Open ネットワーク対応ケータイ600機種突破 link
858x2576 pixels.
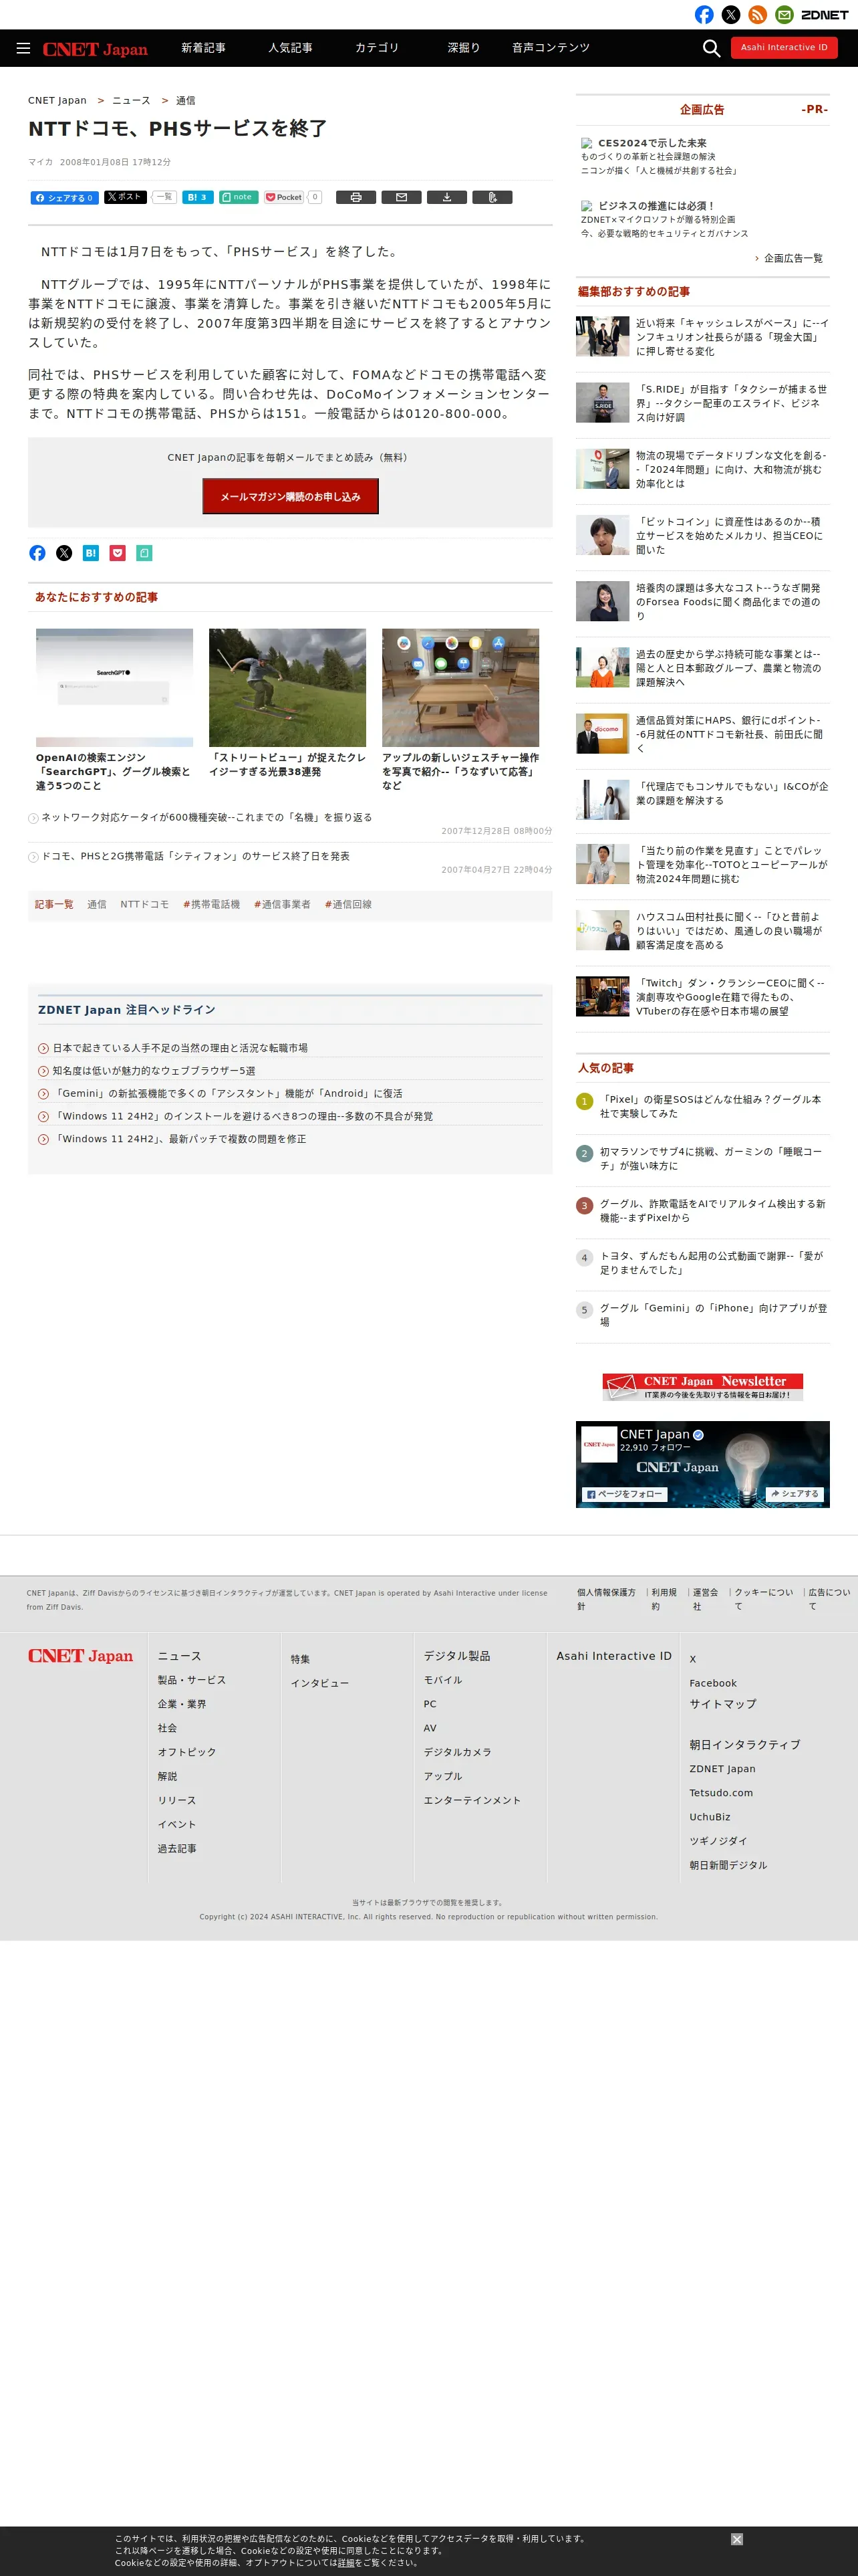point(206,818)
